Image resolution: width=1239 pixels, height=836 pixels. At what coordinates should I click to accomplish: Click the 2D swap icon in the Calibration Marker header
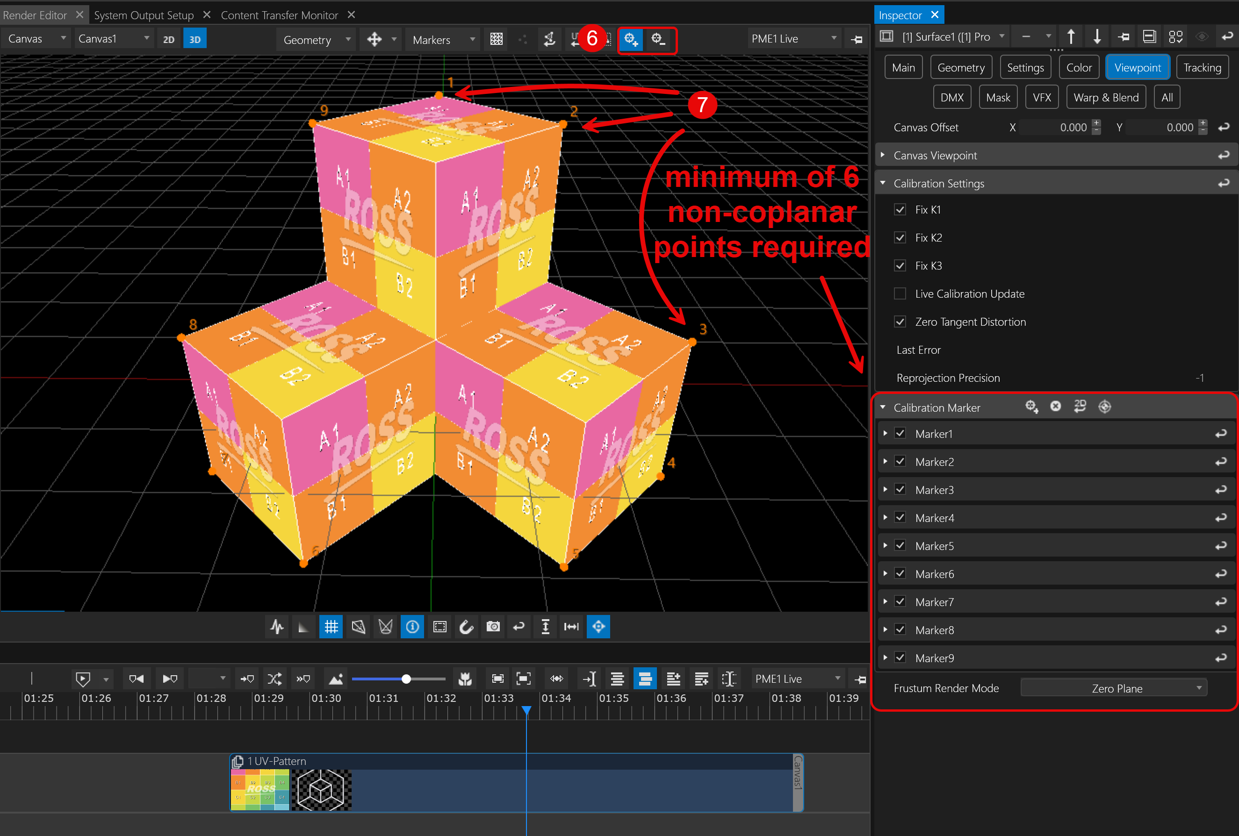click(x=1080, y=407)
